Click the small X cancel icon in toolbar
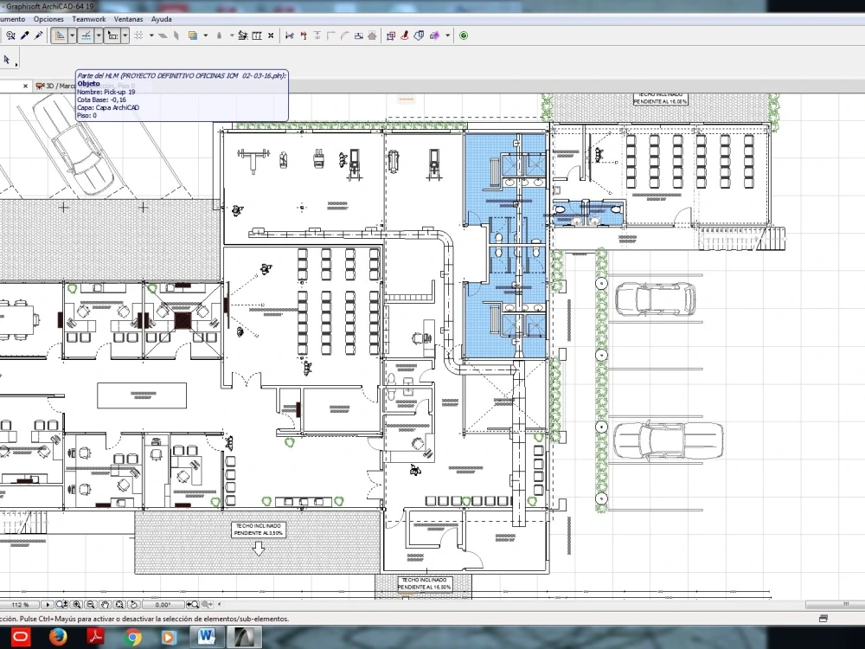The height and width of the screenshot is (649, 865). click(271, 35)
